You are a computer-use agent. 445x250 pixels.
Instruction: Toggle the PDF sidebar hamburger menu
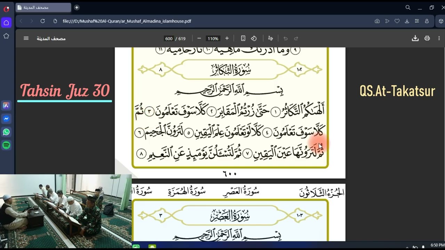[26, 38]
